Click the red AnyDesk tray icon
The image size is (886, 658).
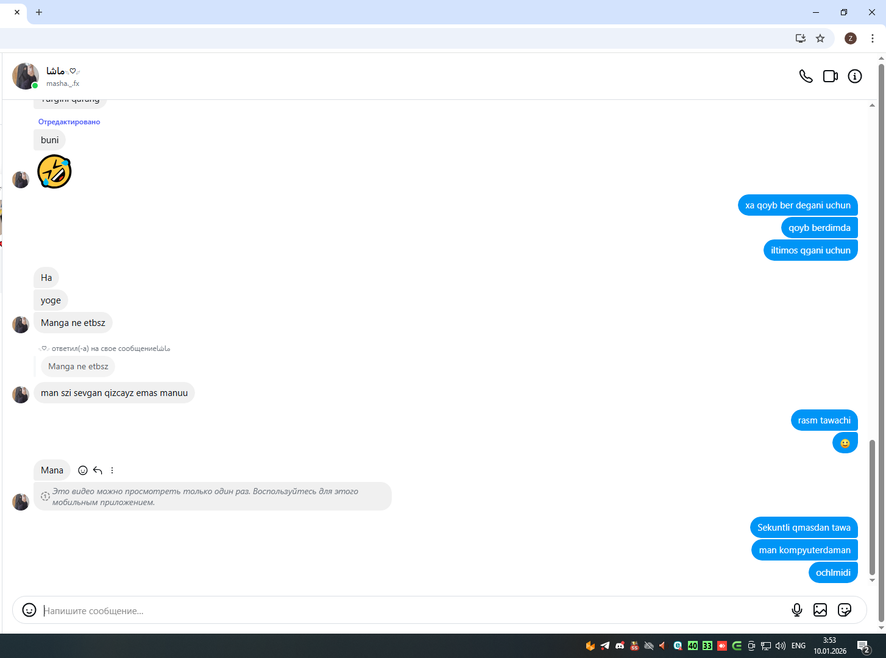tap(722, 646)
